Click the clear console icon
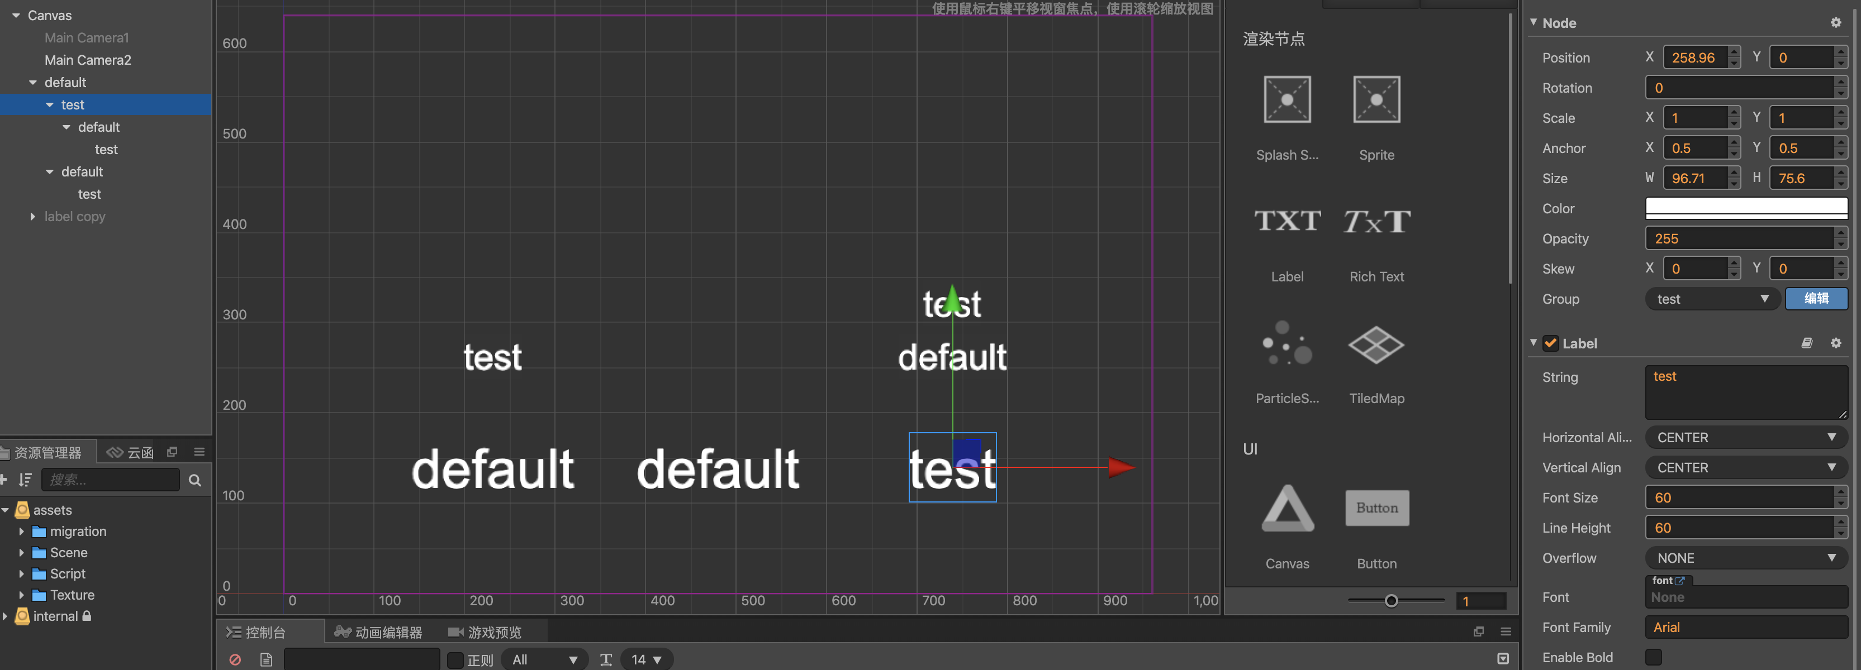 point(235,659)
